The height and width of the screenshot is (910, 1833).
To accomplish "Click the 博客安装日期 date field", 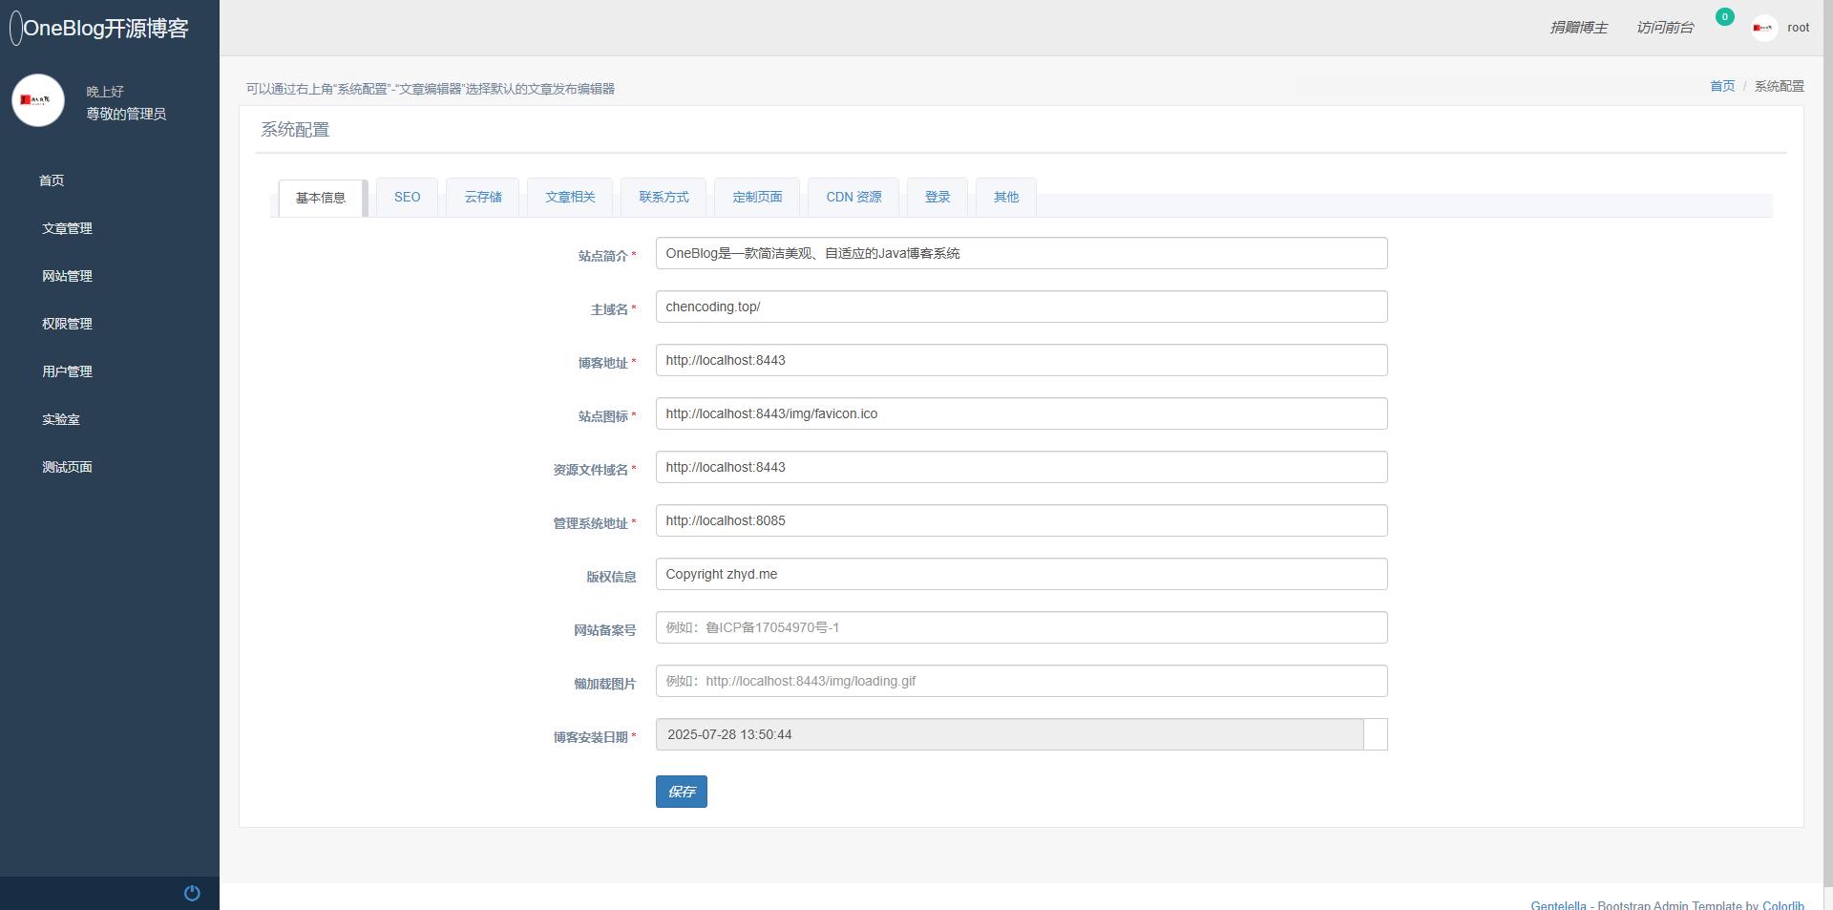I will click(x=1009, y=734).
